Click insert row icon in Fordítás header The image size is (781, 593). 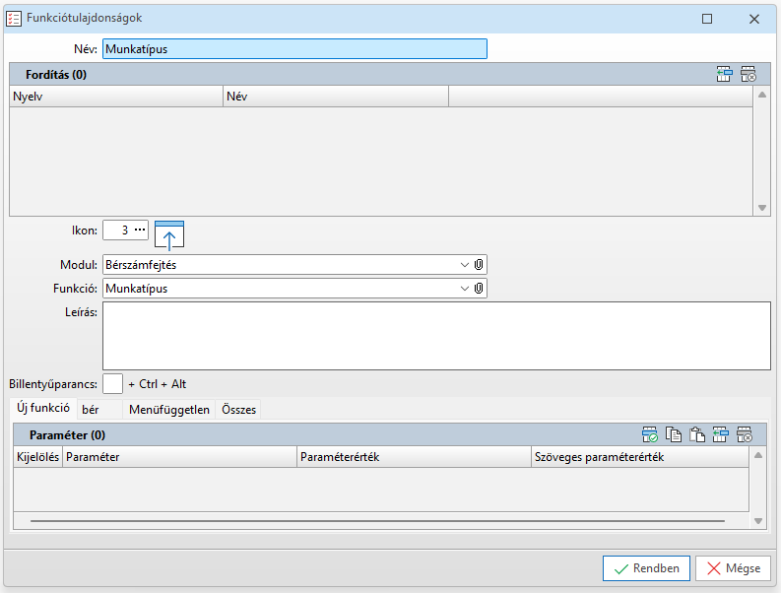pos(724,74)
